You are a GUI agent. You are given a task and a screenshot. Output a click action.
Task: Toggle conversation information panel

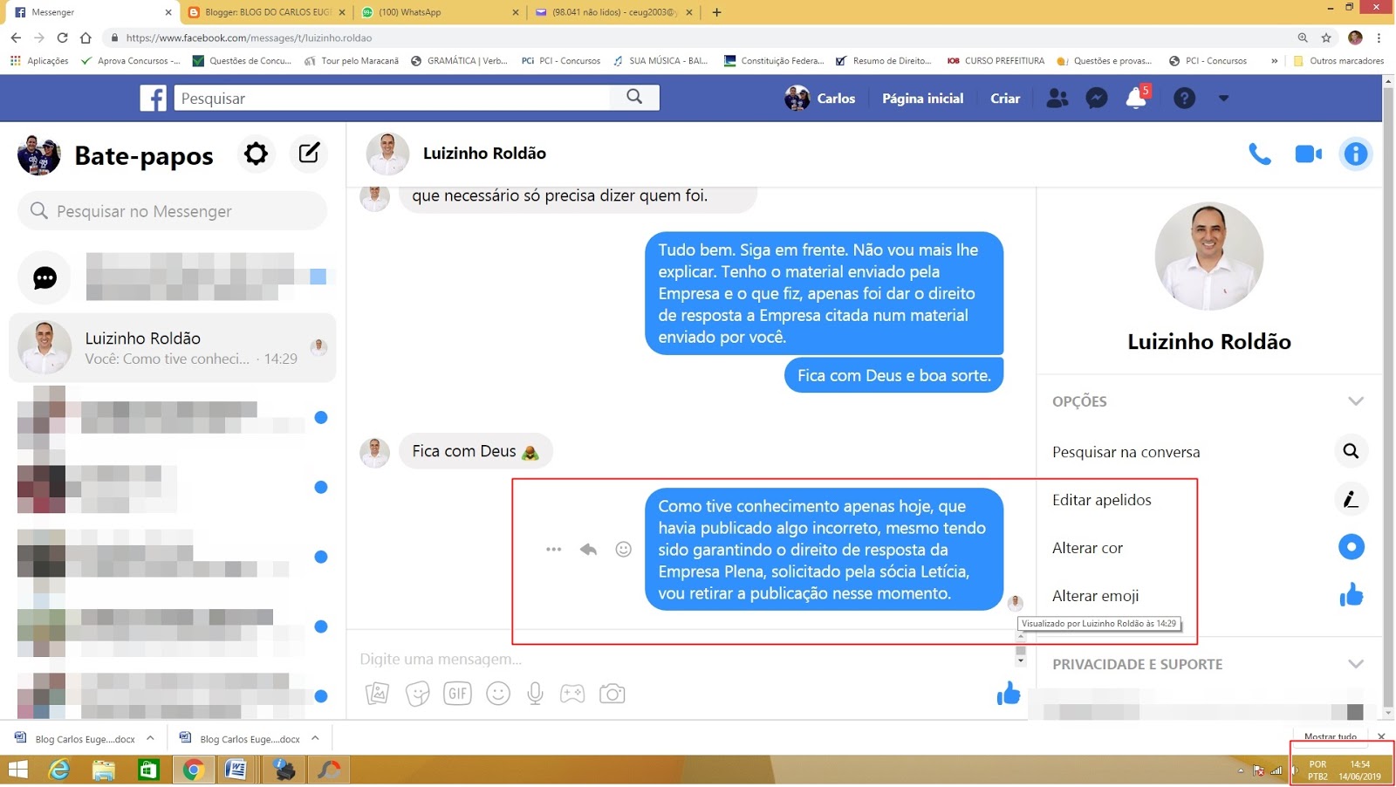[x=1355, y=154]
